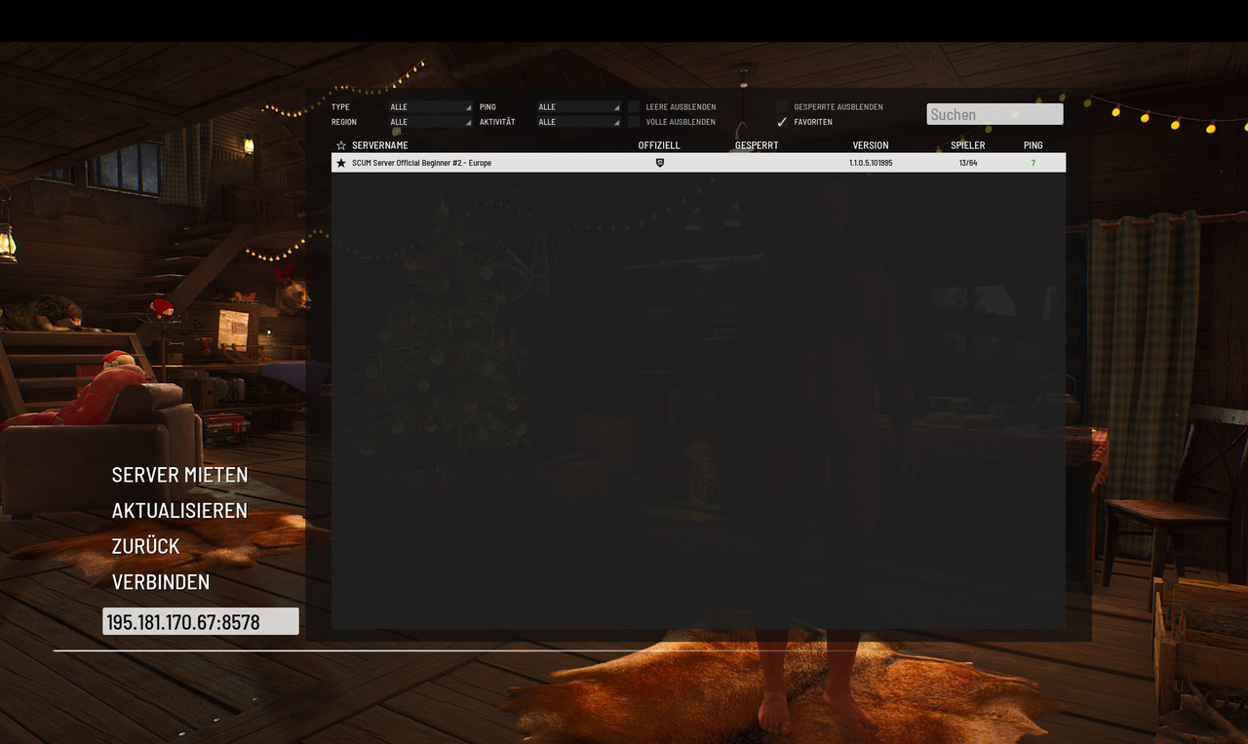
Task: Refresh list with Aktualisieren
Action: tap(179, 511)
